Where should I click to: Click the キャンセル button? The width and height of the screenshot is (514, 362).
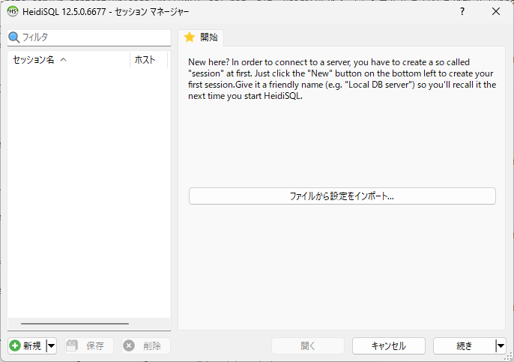[389, 346]
